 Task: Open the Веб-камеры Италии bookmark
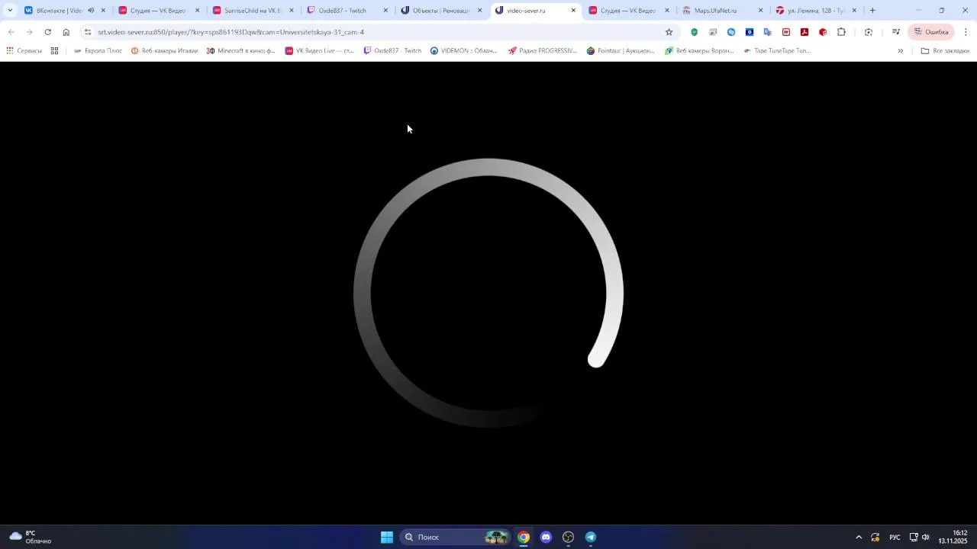pos(164,51)
